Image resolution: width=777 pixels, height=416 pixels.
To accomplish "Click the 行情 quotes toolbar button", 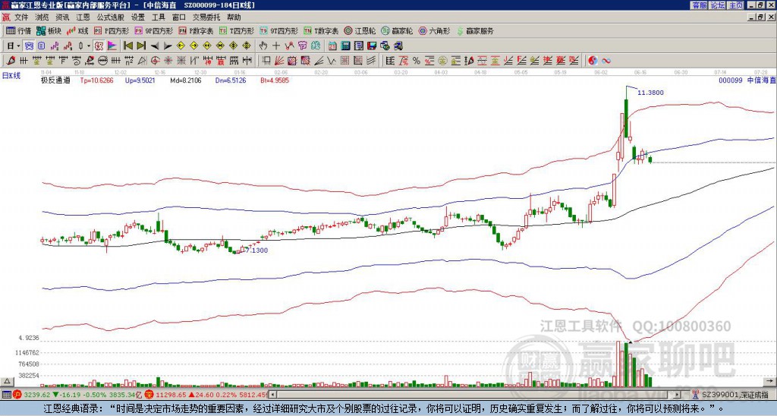I will [19, 30].
